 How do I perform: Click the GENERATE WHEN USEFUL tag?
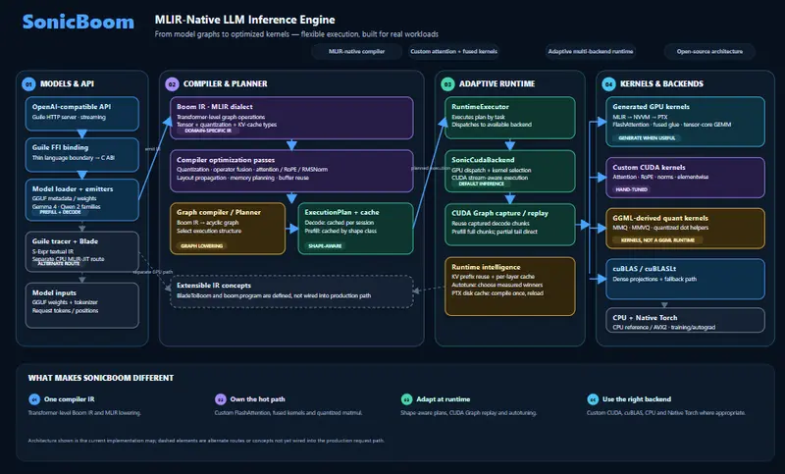click(647, 137)
